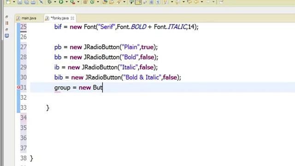The width and height of the screenshot is (295, 166).
Task: Click the underlined word 'group' on line 31
Action: (x=62, y=88)
